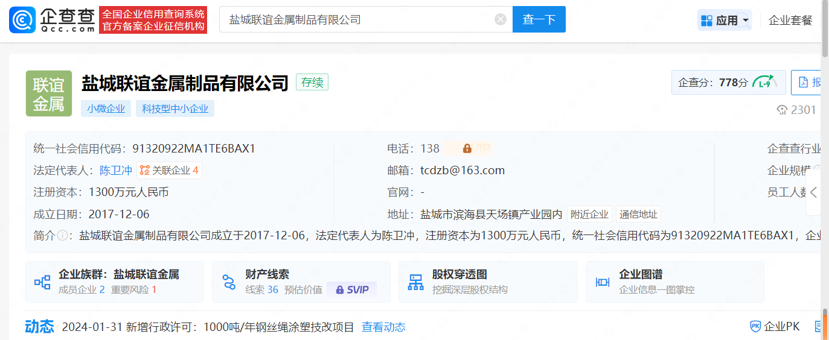Screen dimensions: 829x340
Task: Open 关联企业 4 badge
Action: (x=170, y=171)
